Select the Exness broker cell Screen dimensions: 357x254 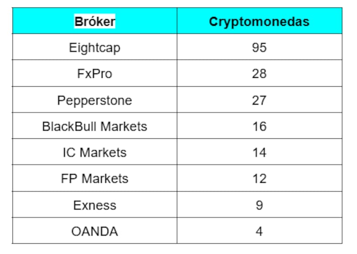[x=95, y=205]
